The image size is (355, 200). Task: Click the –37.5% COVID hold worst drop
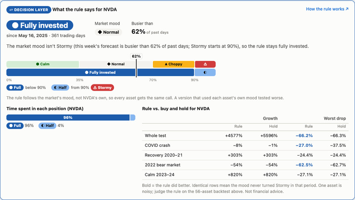tap(338, 145)
